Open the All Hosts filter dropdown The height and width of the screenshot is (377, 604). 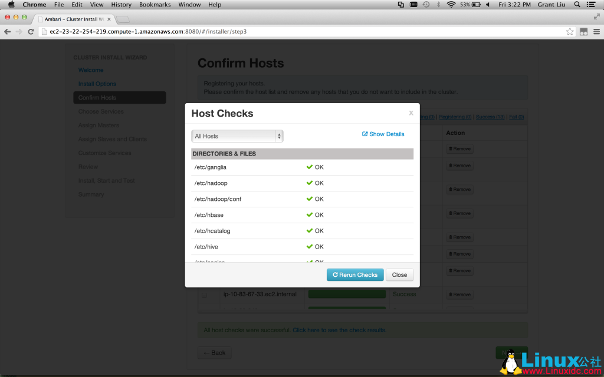(233, 135)
